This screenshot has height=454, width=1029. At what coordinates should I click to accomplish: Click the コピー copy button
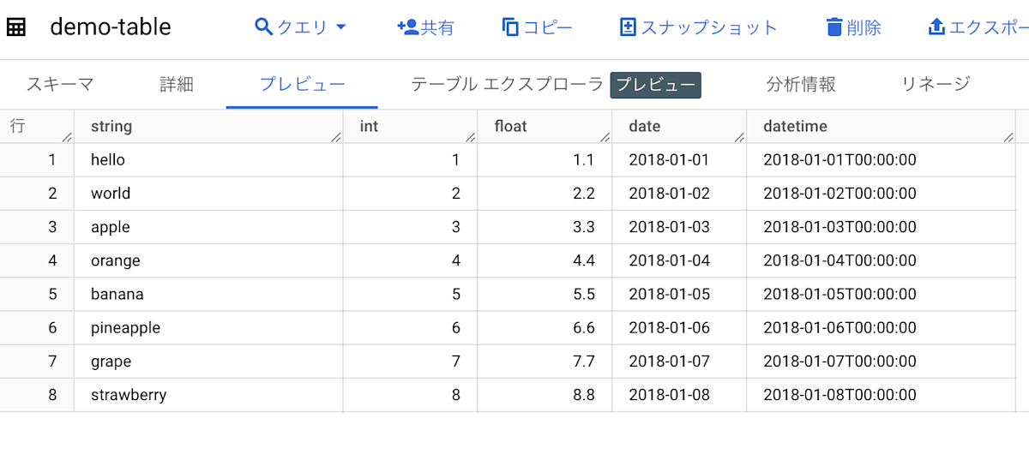[x=537, y=27]
